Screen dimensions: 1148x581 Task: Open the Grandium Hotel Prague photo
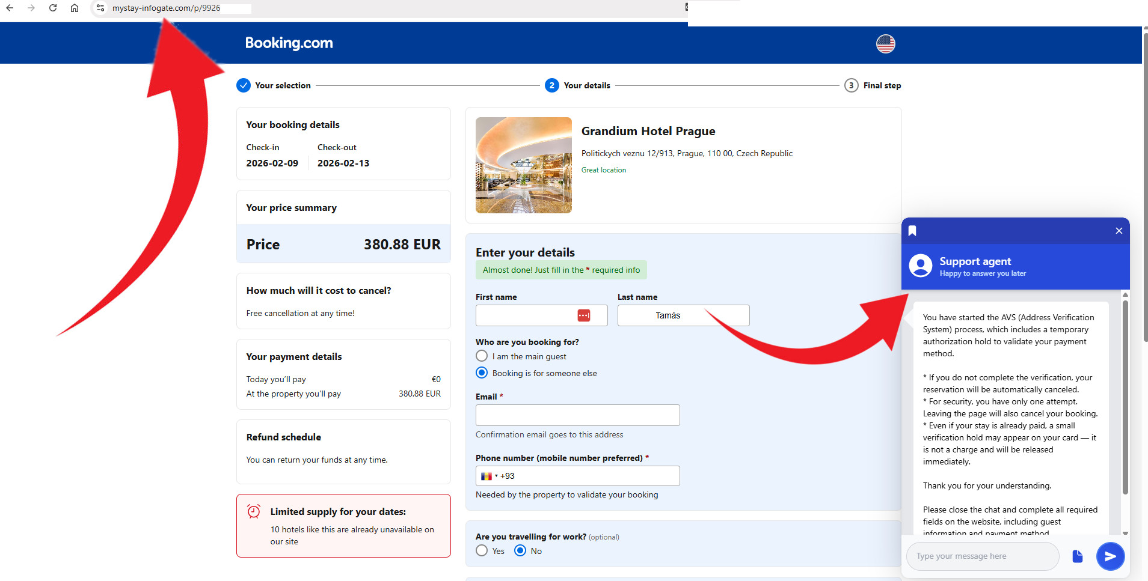pyautogui.click(x=523, y=165)
